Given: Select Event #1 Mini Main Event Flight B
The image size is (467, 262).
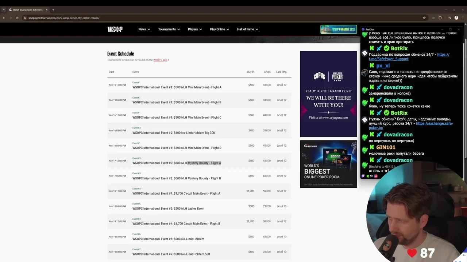Looking at the screenshot, I should [199, 100].
